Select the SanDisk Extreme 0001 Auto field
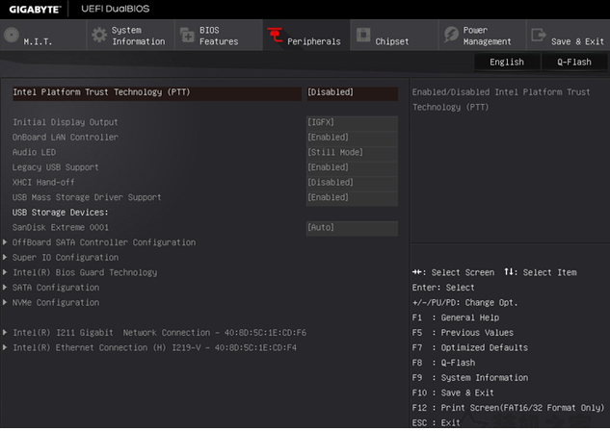 (351, 228)
